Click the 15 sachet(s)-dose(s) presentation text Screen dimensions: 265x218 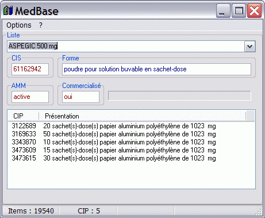click(x=129, y=150)
